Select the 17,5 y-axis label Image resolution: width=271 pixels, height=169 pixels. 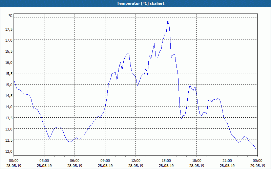[9, 29]
